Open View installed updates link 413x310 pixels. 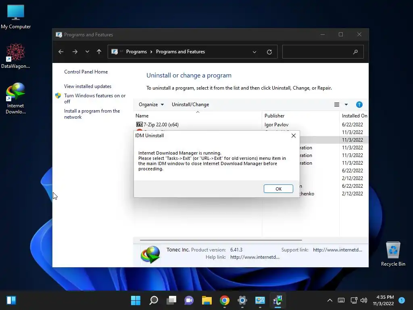pos(88,86)
